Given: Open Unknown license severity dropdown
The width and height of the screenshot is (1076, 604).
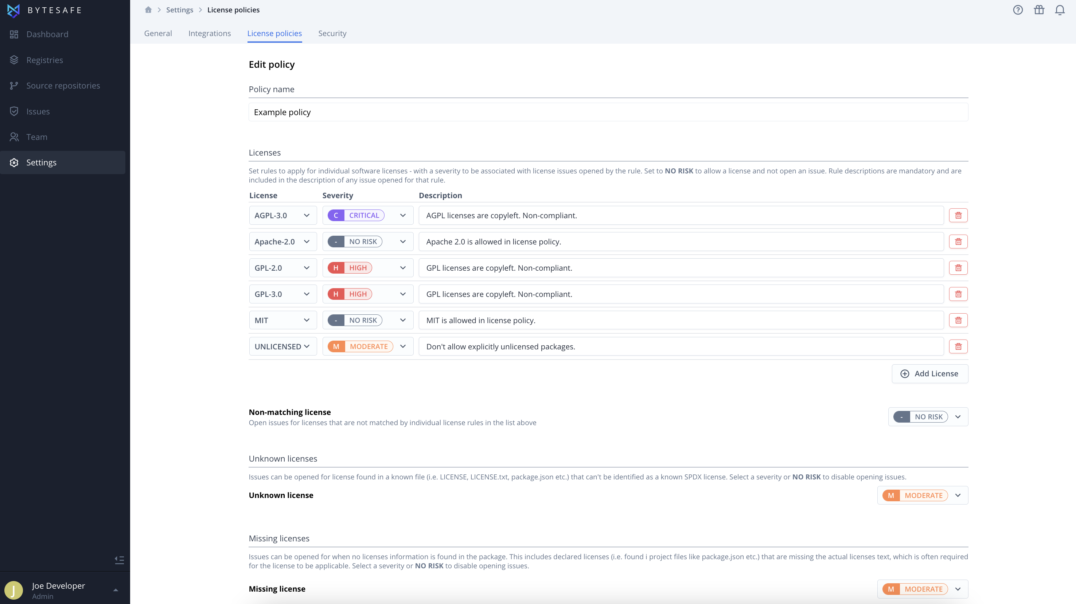Looking at the screenshot, I should (923, 495).
